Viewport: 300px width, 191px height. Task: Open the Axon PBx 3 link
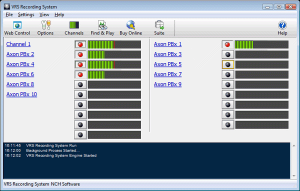coord(168,54)
